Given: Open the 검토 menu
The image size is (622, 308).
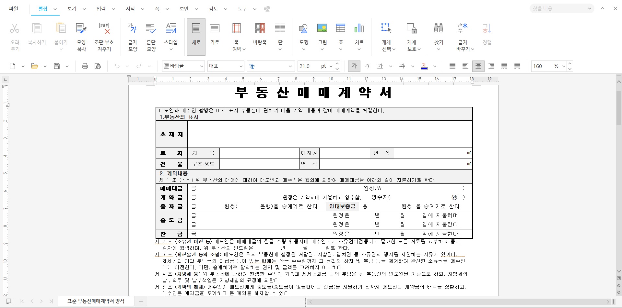Looking at the screenshot, I should (213, 9).
